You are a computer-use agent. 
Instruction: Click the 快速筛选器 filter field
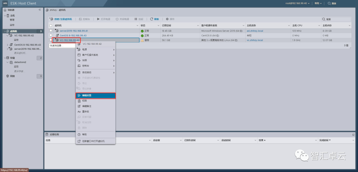[62, 45]
